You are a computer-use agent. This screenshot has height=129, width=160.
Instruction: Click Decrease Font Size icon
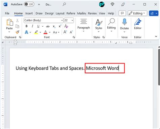[71, 32]
